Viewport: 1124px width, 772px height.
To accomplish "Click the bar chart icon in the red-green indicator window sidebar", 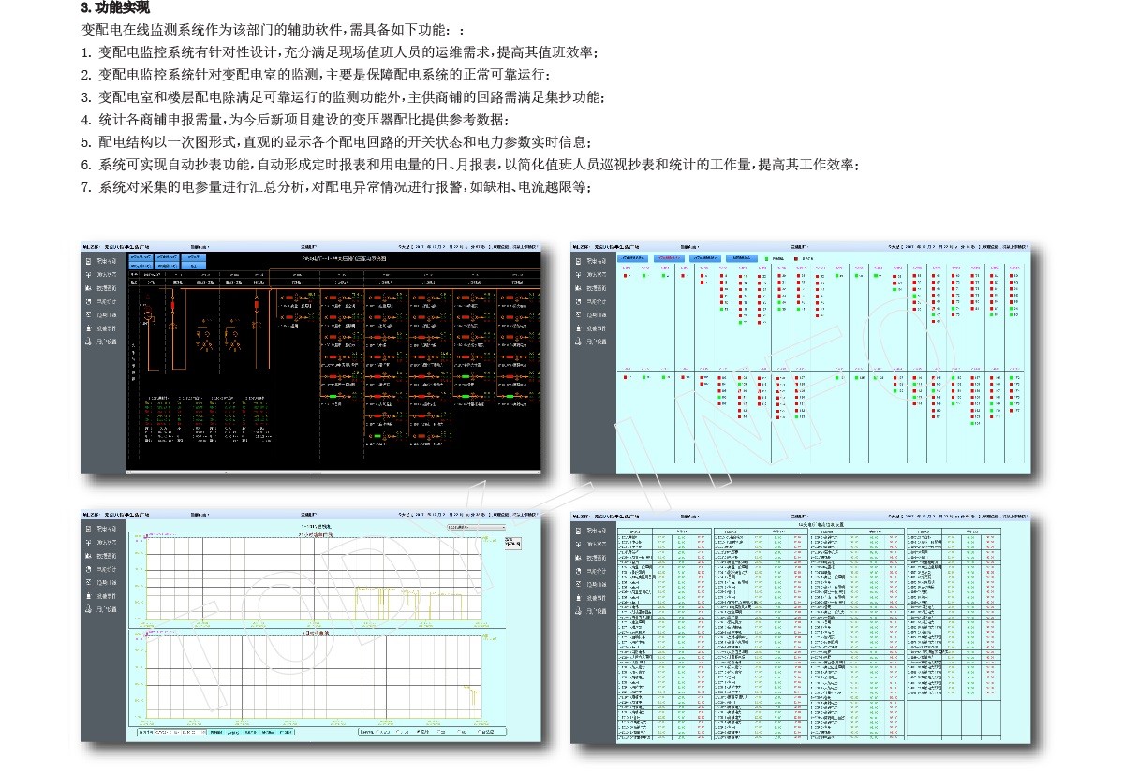I will click(x=579, y=288).
